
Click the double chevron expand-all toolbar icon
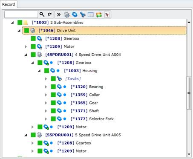coord(59,14)
